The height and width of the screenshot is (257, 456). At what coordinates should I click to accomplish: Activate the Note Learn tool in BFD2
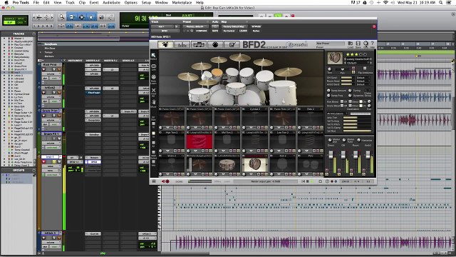154,78
